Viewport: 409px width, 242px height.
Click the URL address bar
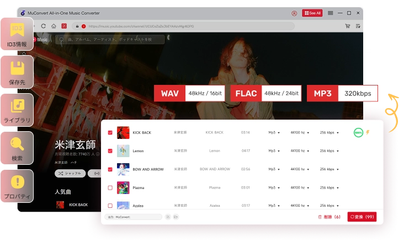[183, 26]
